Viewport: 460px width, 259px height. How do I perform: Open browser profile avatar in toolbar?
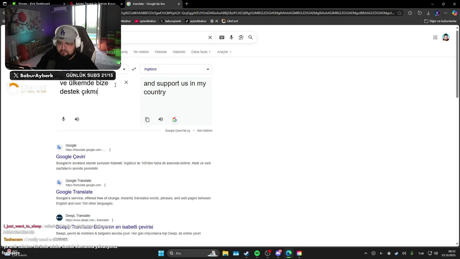(x=437, y=13)
